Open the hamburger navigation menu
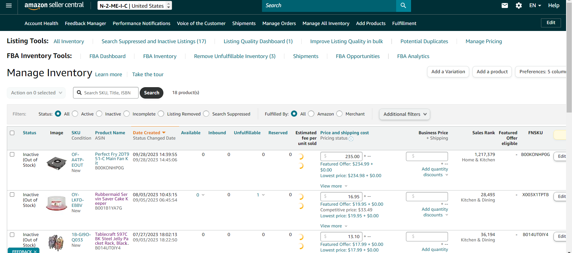The width and height of the screenshot is (572, 253). [9, 6]
